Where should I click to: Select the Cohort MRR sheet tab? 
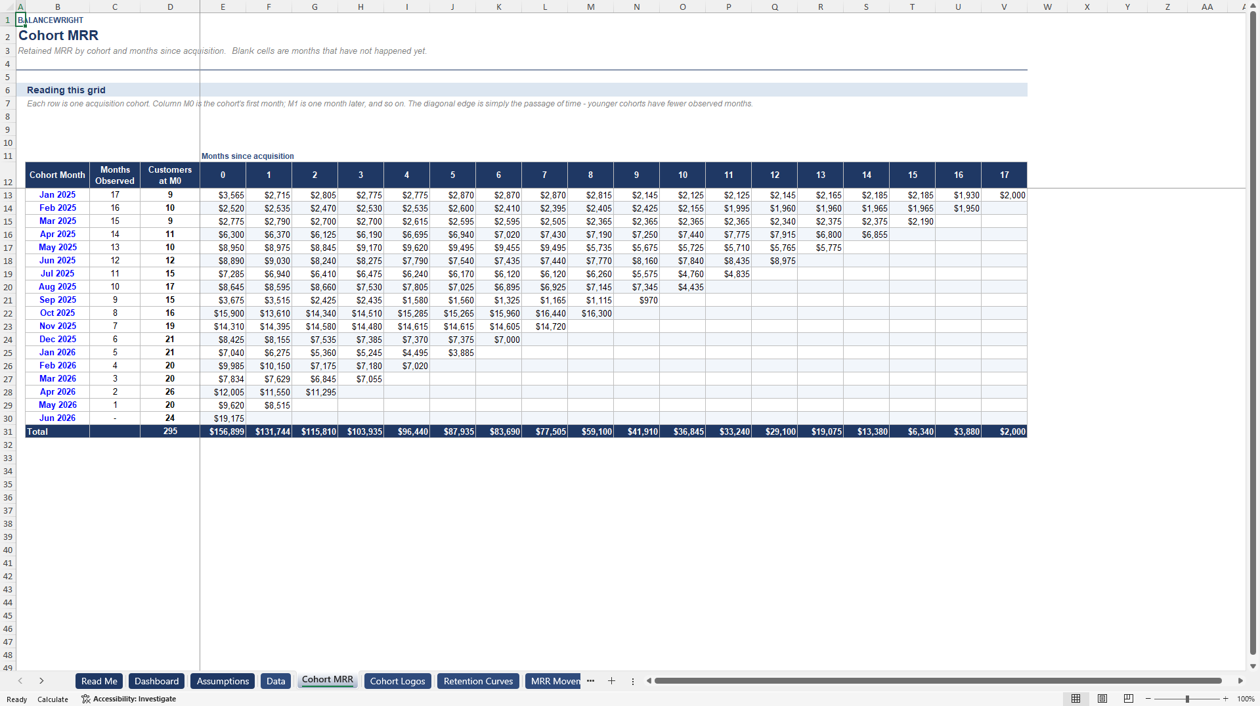pyautogui.click(x=328, y=680)
